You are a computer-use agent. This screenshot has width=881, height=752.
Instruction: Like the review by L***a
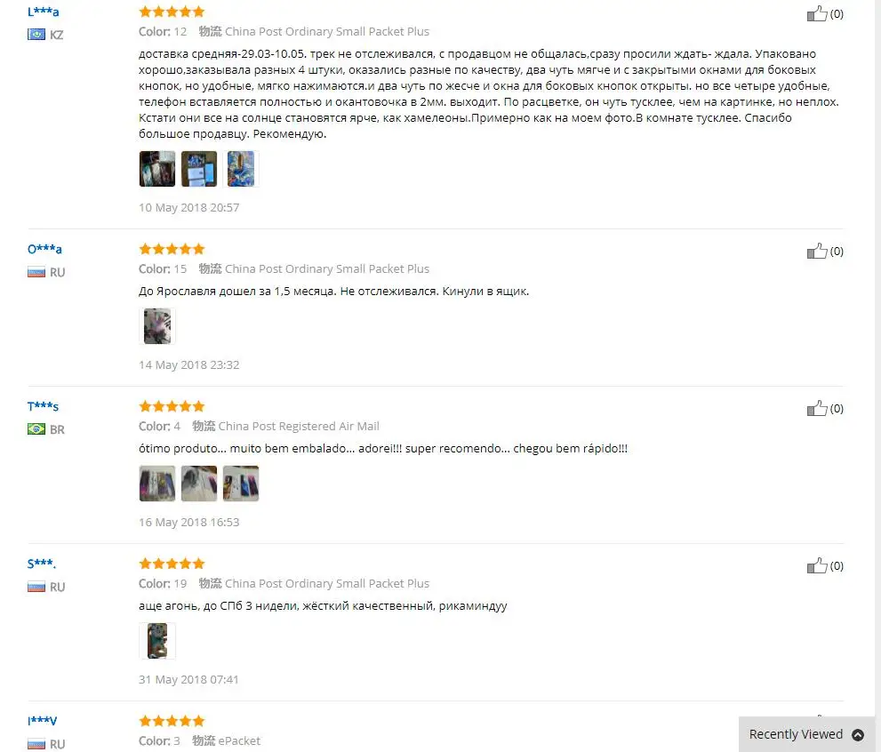point(817,13)
